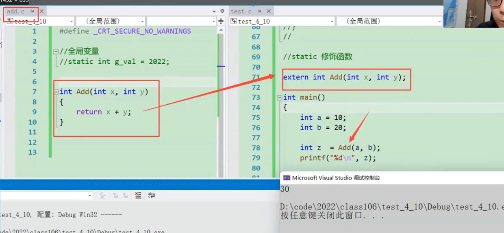Click the 'int Add(int x, int y)' definition line

coord(104,92)
